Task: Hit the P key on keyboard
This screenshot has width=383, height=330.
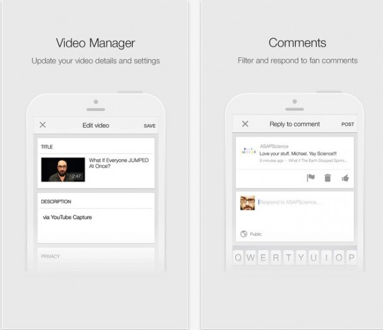Action: click(x=352, y=257)
